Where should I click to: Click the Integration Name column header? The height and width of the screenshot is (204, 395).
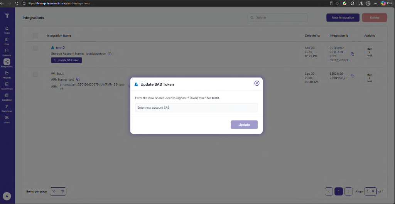click(59, 35)
